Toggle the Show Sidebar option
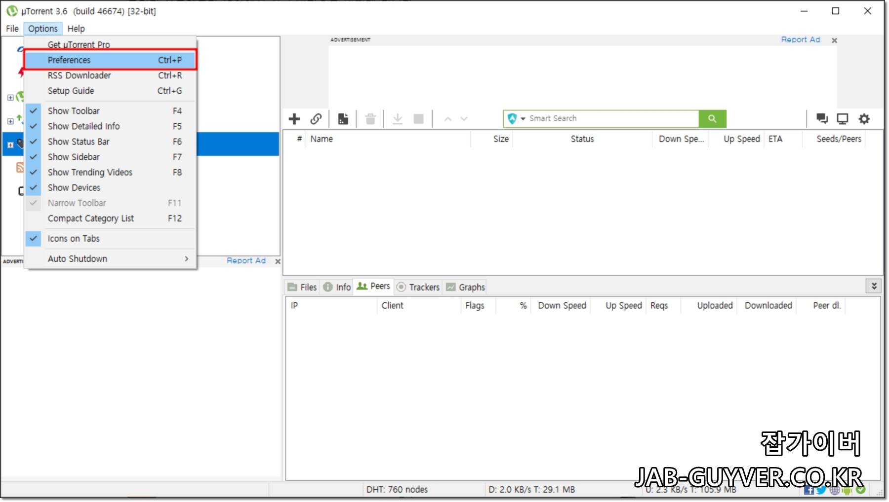Image resolution: width=889 pixels, height=502 pixels. [111, 157]
